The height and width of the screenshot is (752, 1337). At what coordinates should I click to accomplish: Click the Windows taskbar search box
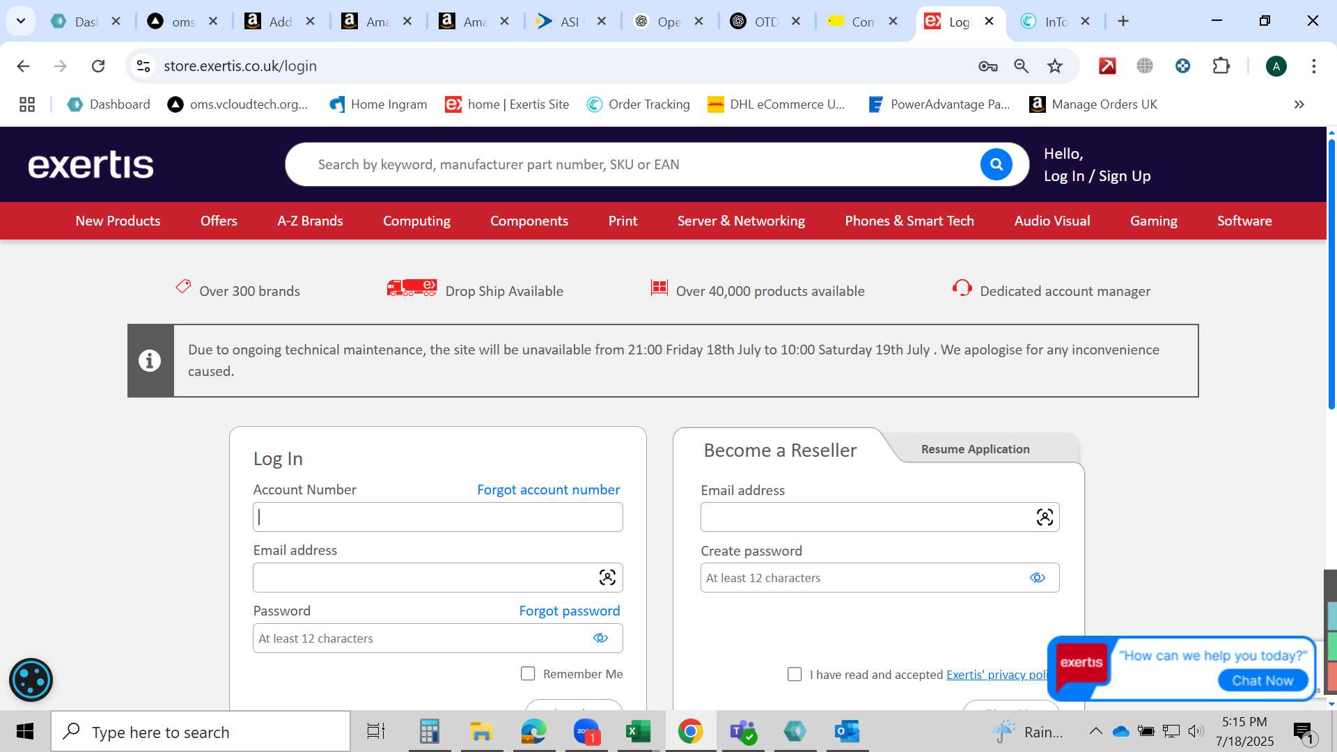(201, 731)
